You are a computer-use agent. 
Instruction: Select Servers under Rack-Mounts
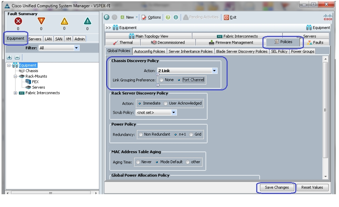pyautogui.click(x=38, y=87)
